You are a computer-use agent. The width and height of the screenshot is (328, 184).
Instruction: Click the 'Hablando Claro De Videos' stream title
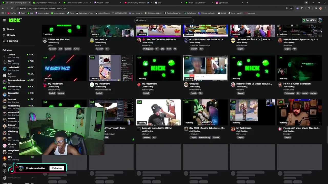[254, 84]
